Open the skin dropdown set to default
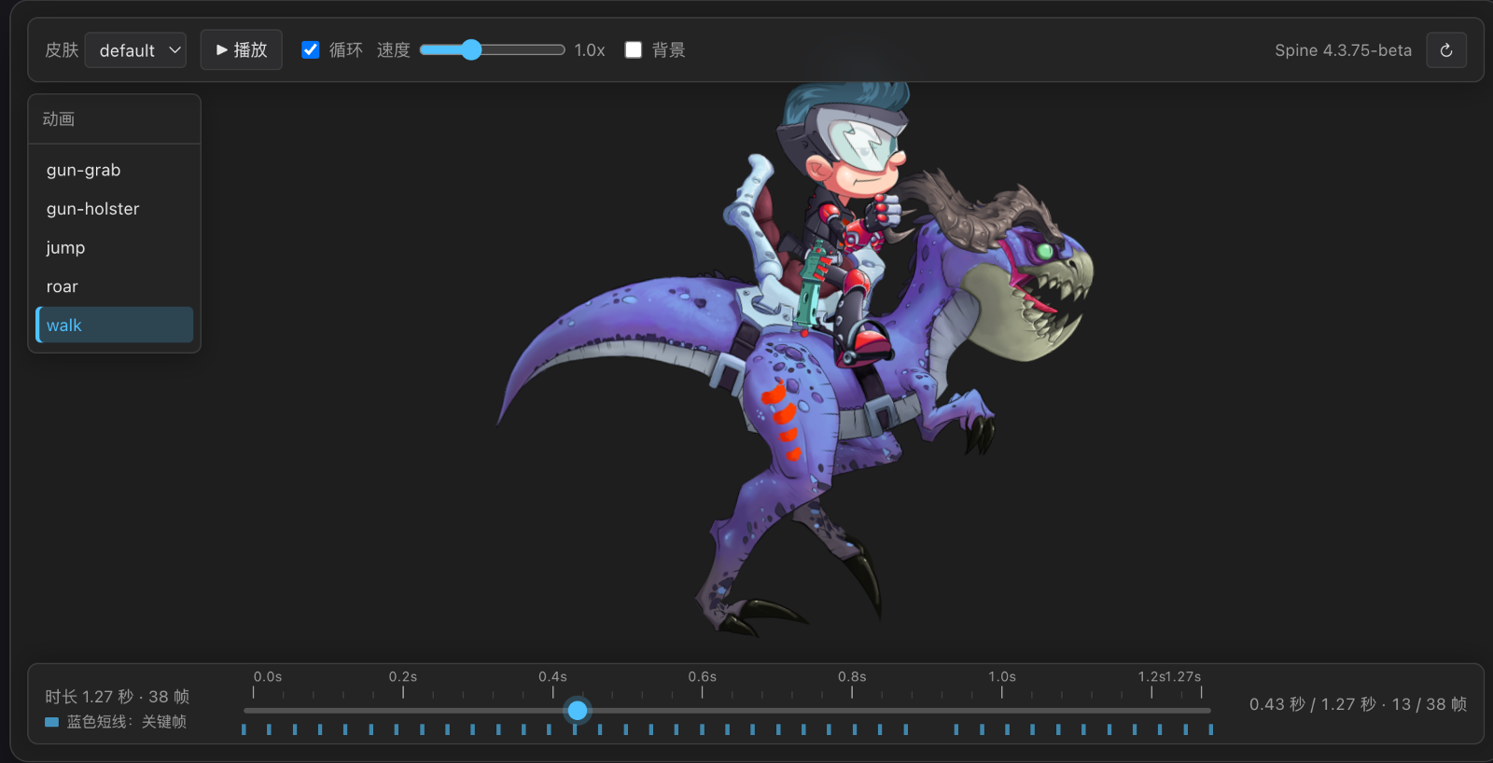 tap(135, 50)
